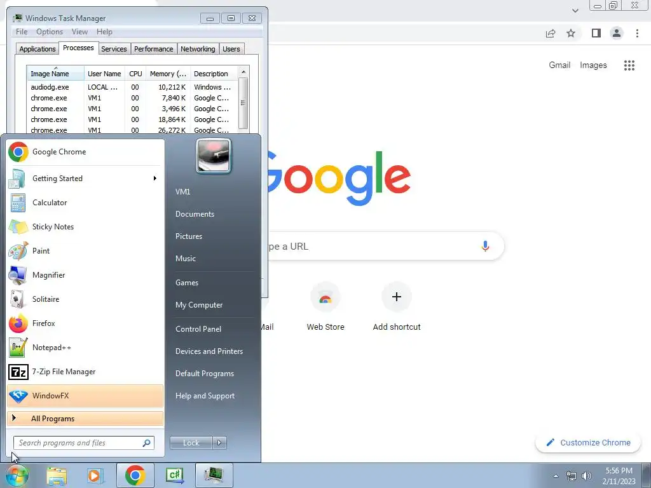This screenshot has height=488, width=651.
Task: Sort processes by Image Name column
Action: pyautogui.click(x=55, y=74)
